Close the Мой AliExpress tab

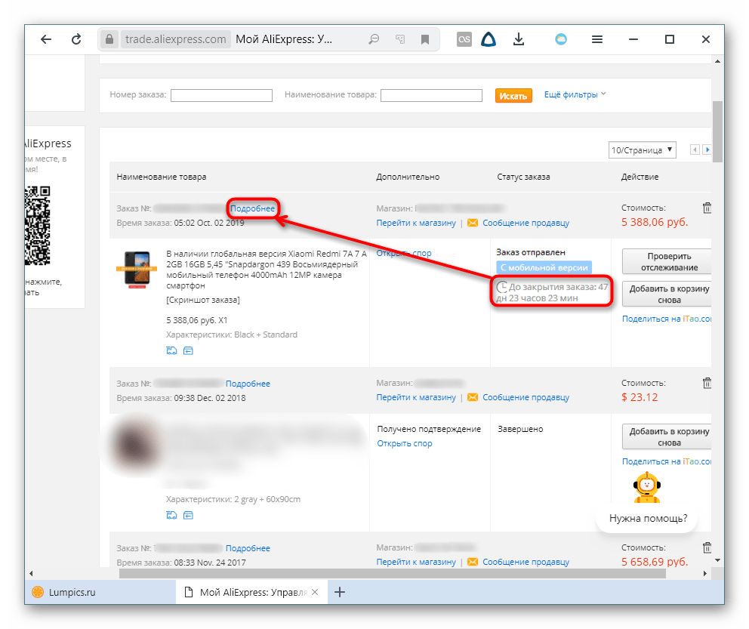(315, 592)
